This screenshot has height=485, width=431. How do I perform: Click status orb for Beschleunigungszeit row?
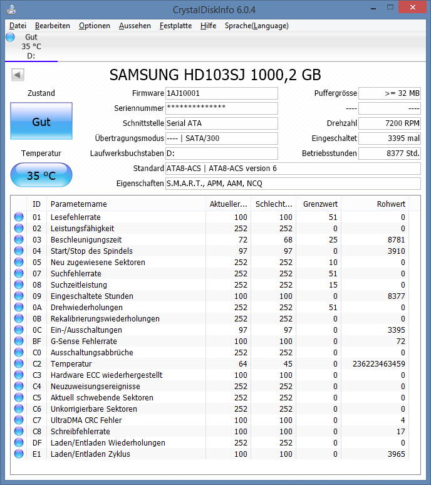(19, 239)
